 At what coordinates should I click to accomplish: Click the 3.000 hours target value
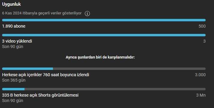coord(200,75)
